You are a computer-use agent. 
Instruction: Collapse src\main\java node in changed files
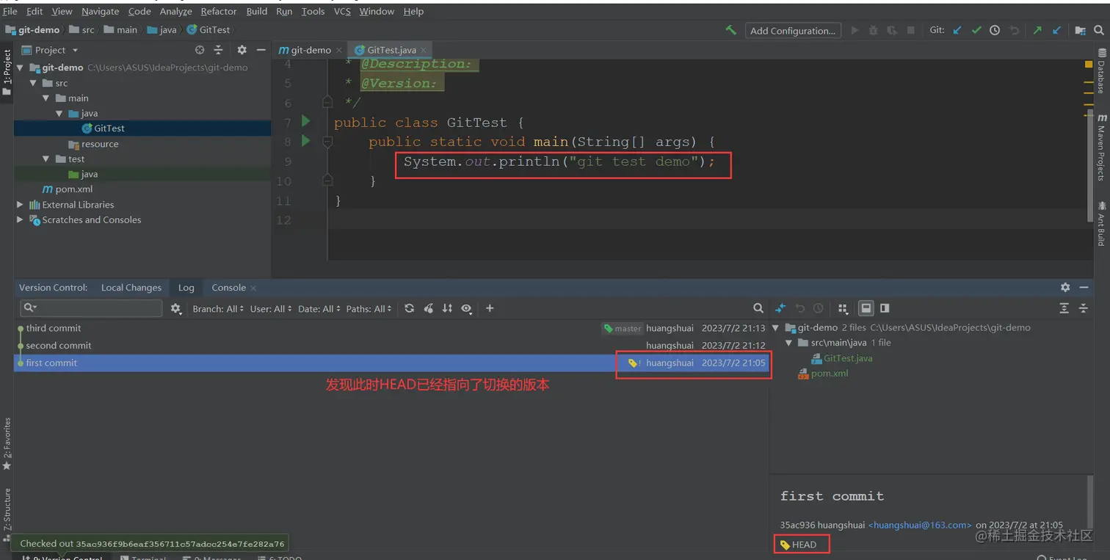pyautogui.click(x=788, y=343)
